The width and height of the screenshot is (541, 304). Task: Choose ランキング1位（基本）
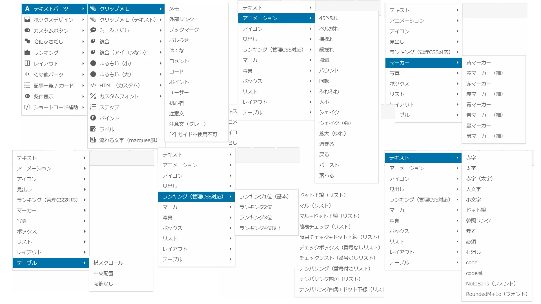pos(264,196)
